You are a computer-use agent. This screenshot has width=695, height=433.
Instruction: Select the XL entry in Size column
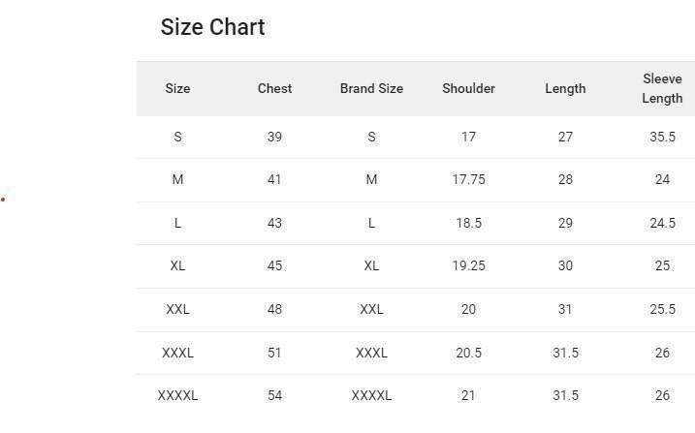pyautogui.click(x=177, y=265)
